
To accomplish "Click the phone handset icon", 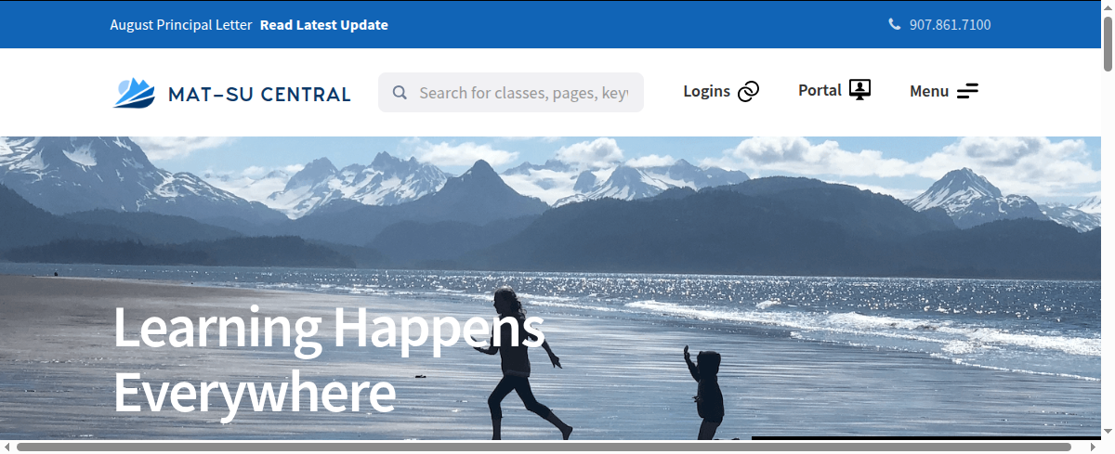I will pos(895,24).
